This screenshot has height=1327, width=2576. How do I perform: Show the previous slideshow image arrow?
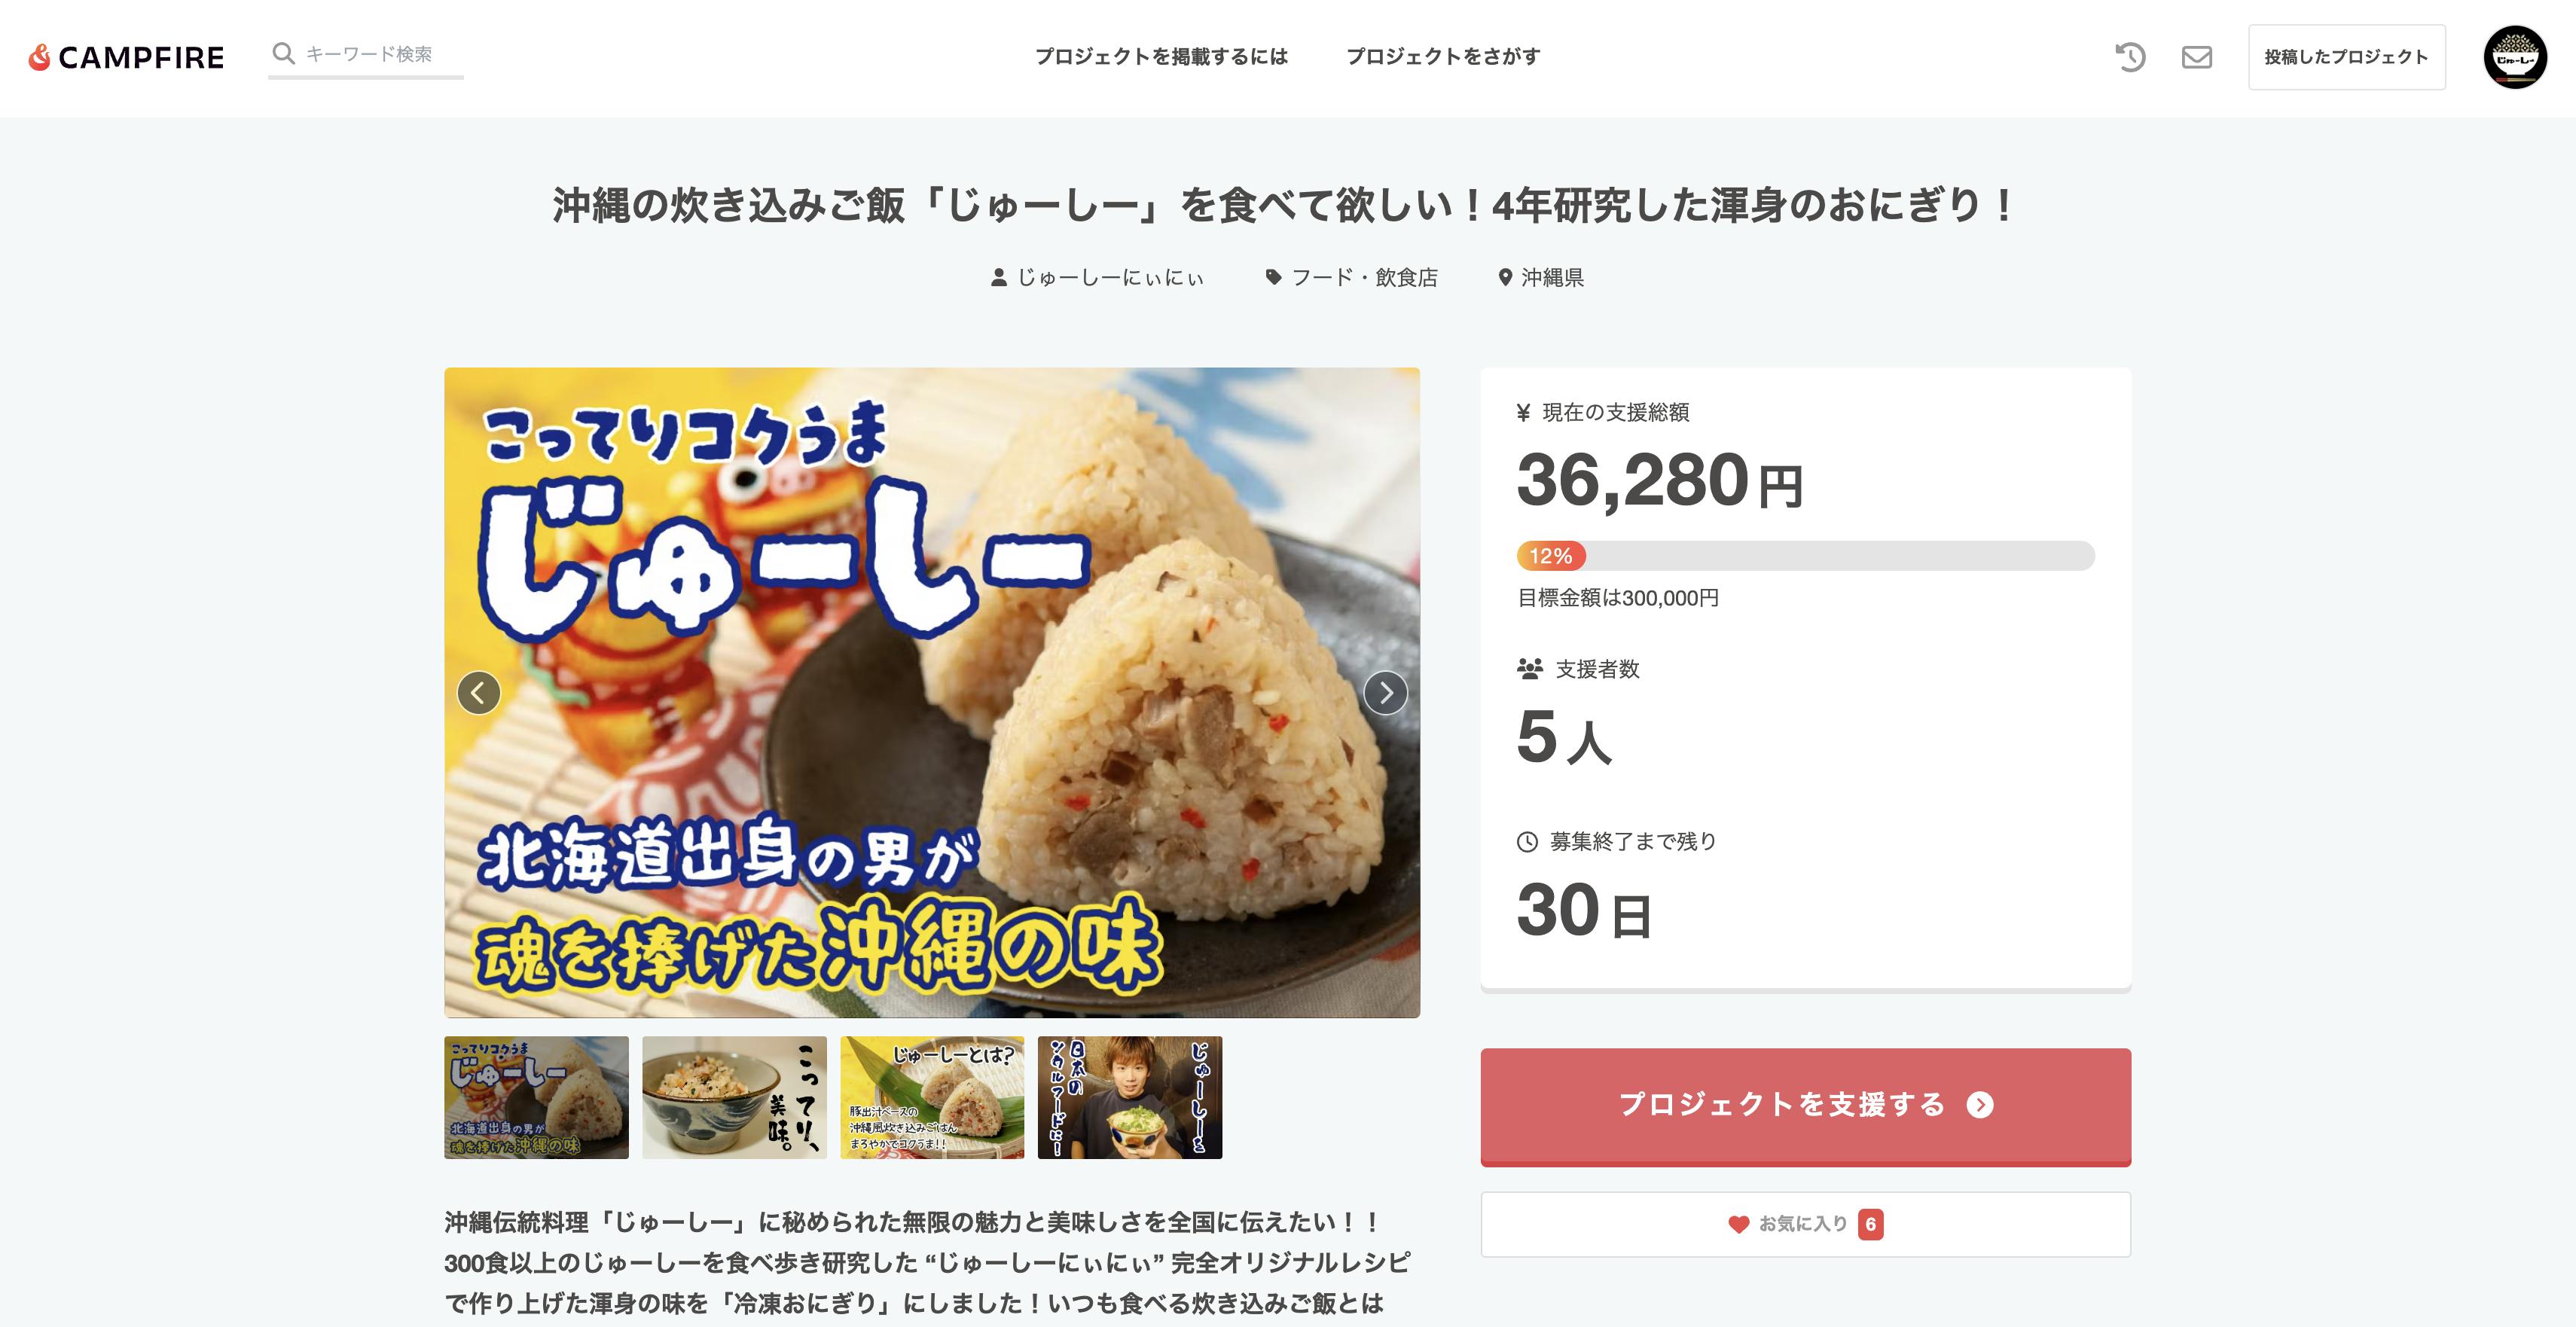479,692
